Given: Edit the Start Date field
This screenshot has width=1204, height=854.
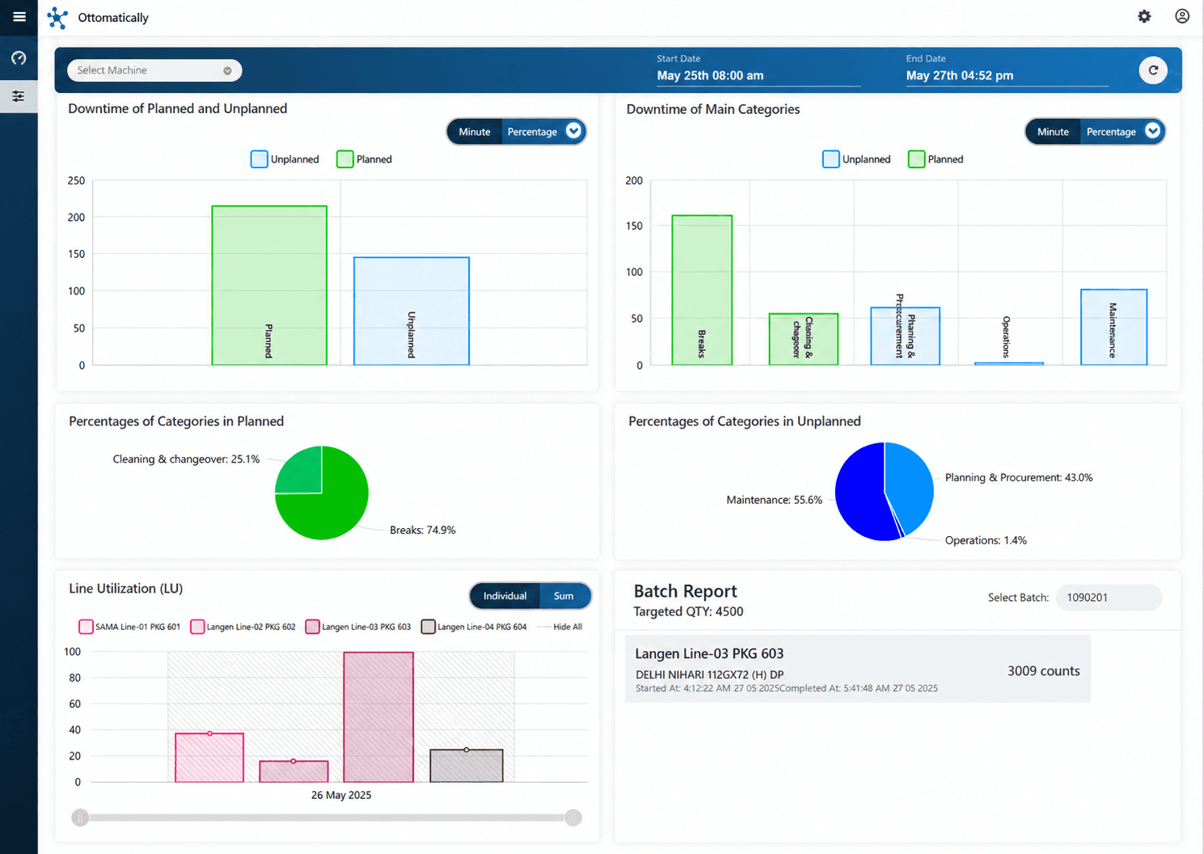Looking at the screenshot, I should tap(758, 75).
